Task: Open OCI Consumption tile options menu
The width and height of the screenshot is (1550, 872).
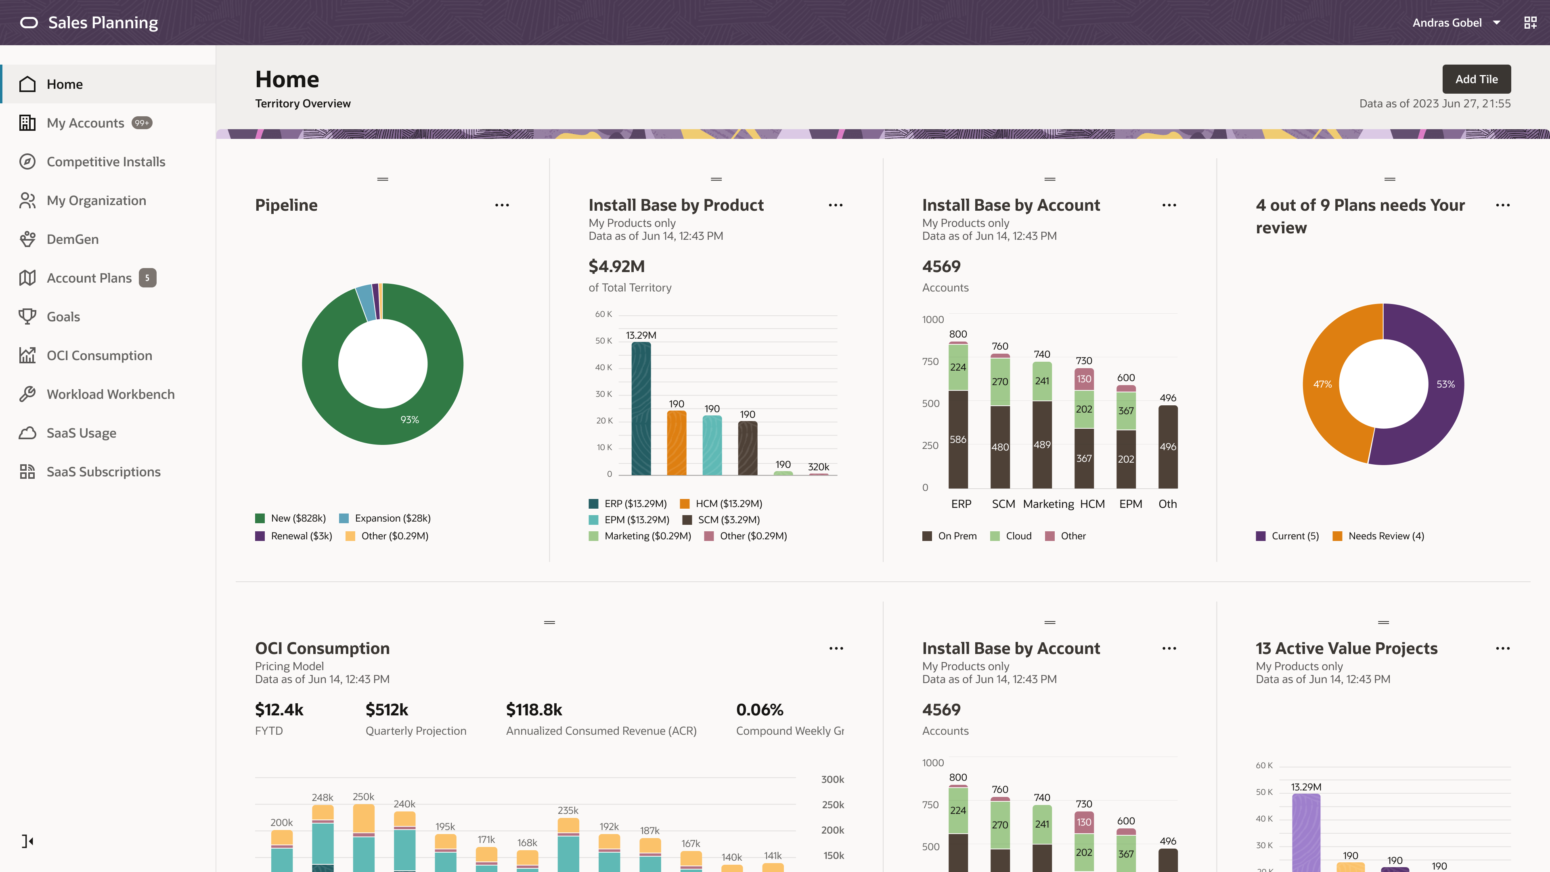Action: [x=836, y=649]
